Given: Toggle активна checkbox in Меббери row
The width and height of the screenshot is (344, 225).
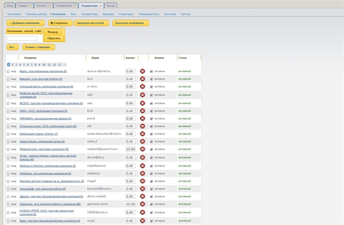Looking at the screenshot, I should click(x=152, y=174).
